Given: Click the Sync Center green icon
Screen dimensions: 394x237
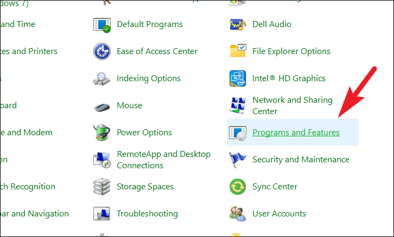Looking at the screenshot, I should (238, 187).
